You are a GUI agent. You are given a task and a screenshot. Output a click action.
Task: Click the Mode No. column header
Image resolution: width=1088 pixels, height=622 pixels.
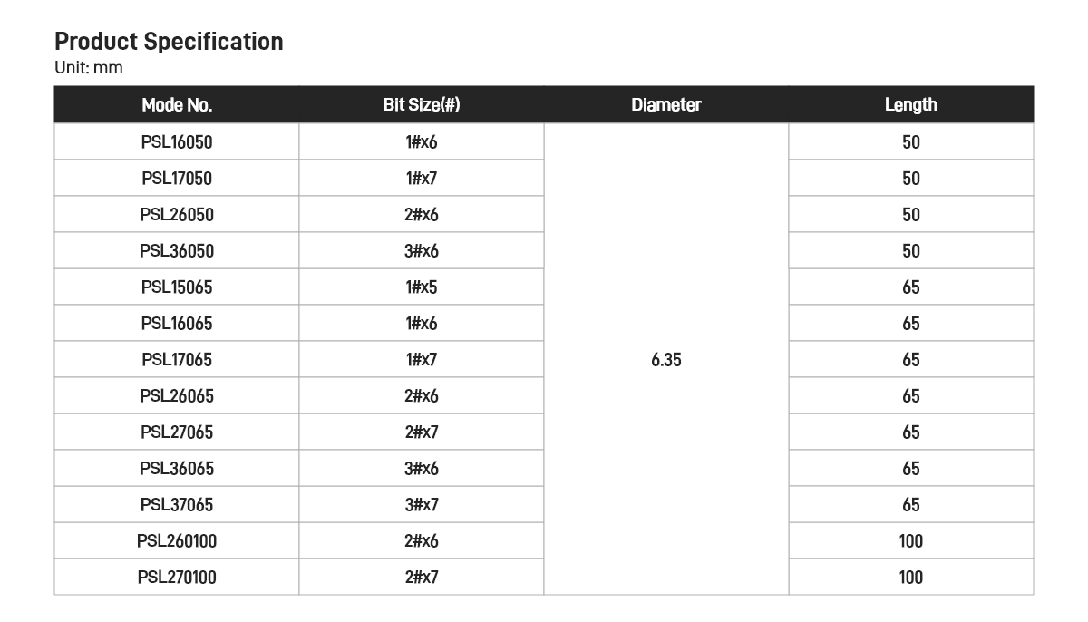[x=177, y=105]
